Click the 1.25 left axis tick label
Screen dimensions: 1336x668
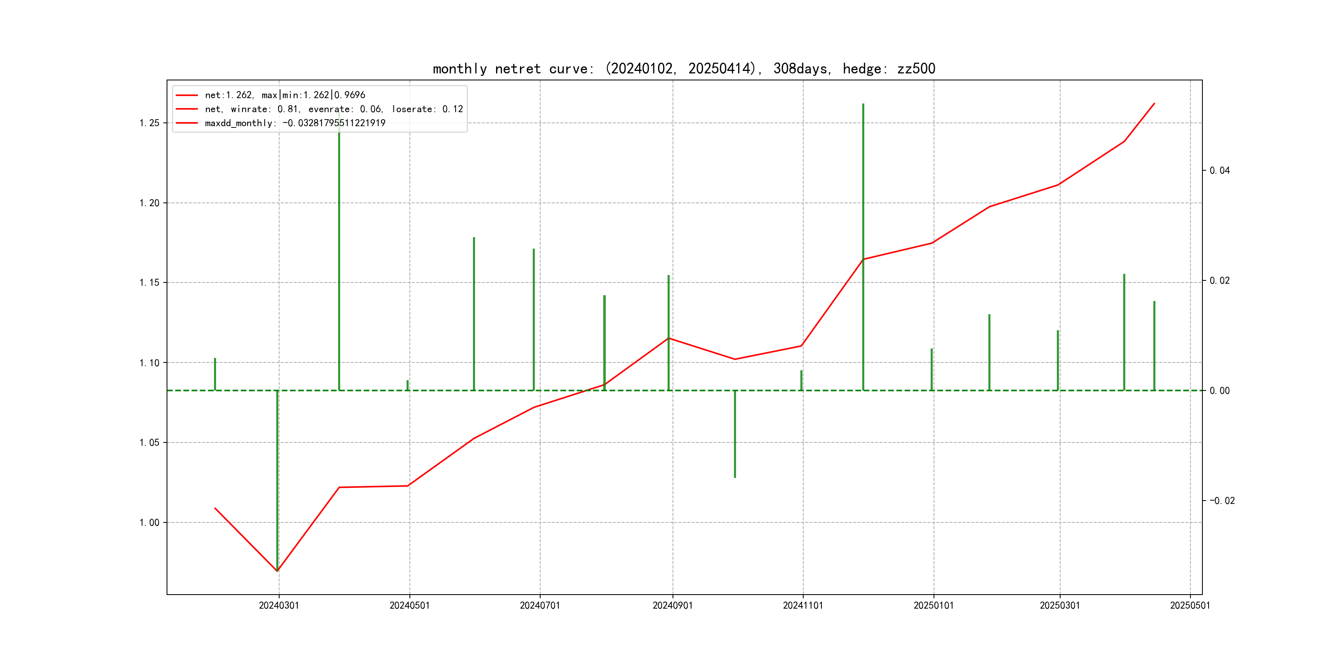click(x=149, y=123)
